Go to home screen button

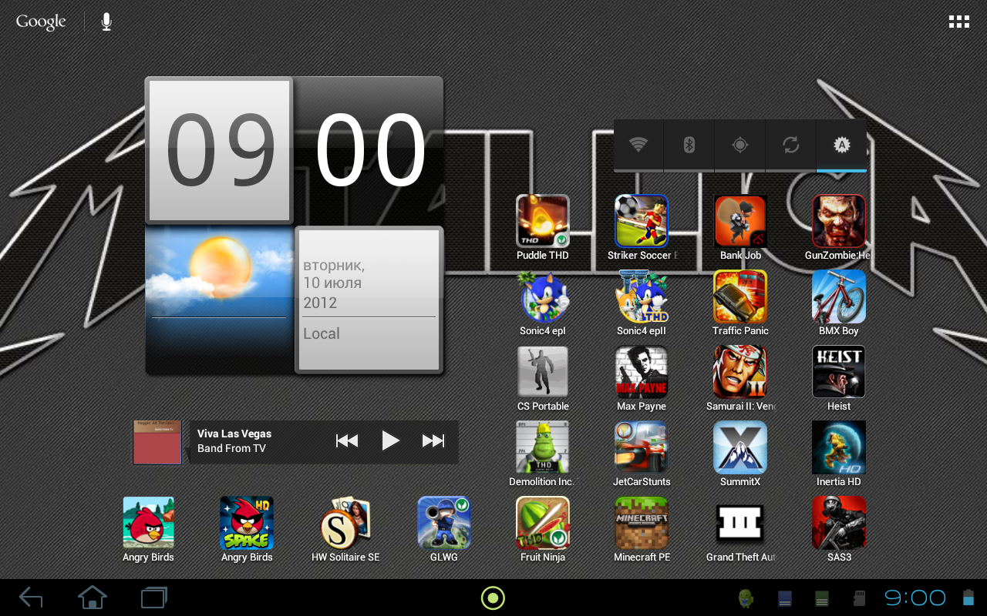[x=93, y=598]
